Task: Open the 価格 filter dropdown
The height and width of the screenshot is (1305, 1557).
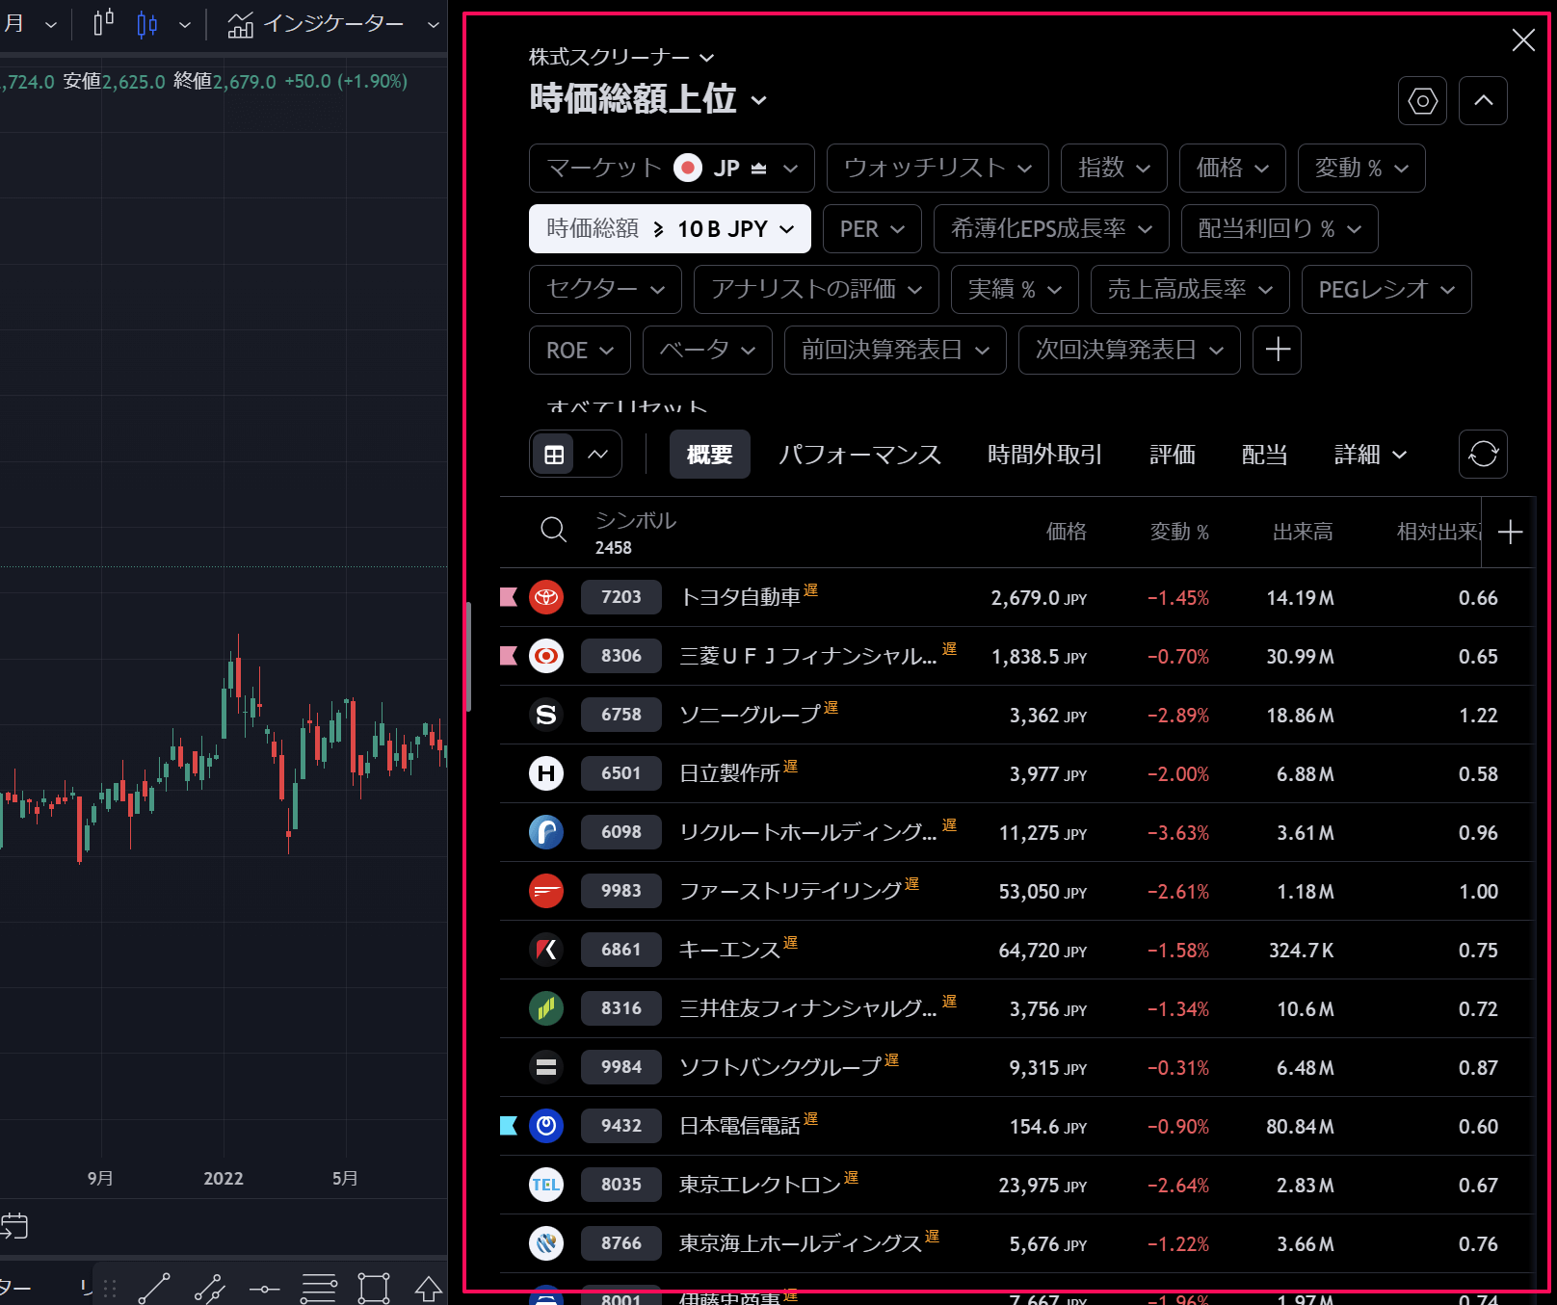Action: (x=1232, y=169)
